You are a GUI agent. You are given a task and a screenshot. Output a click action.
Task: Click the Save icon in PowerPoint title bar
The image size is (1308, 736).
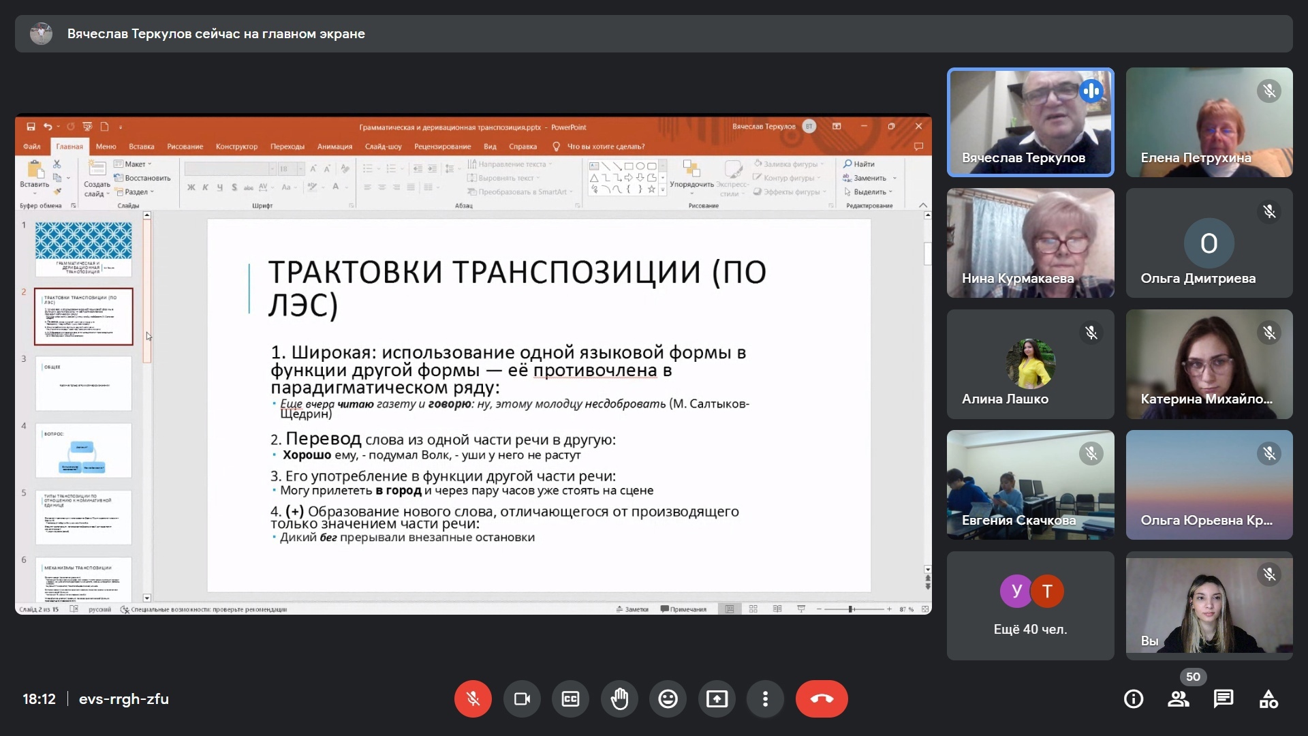[x=31, y=127]
